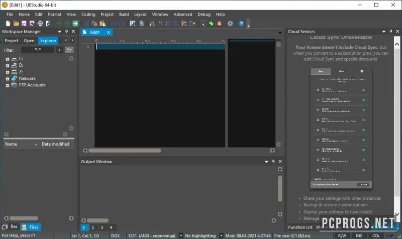Toggle auto-hide pin on Cloud Services
402x239 pixels.
click(x=391, y=31)
